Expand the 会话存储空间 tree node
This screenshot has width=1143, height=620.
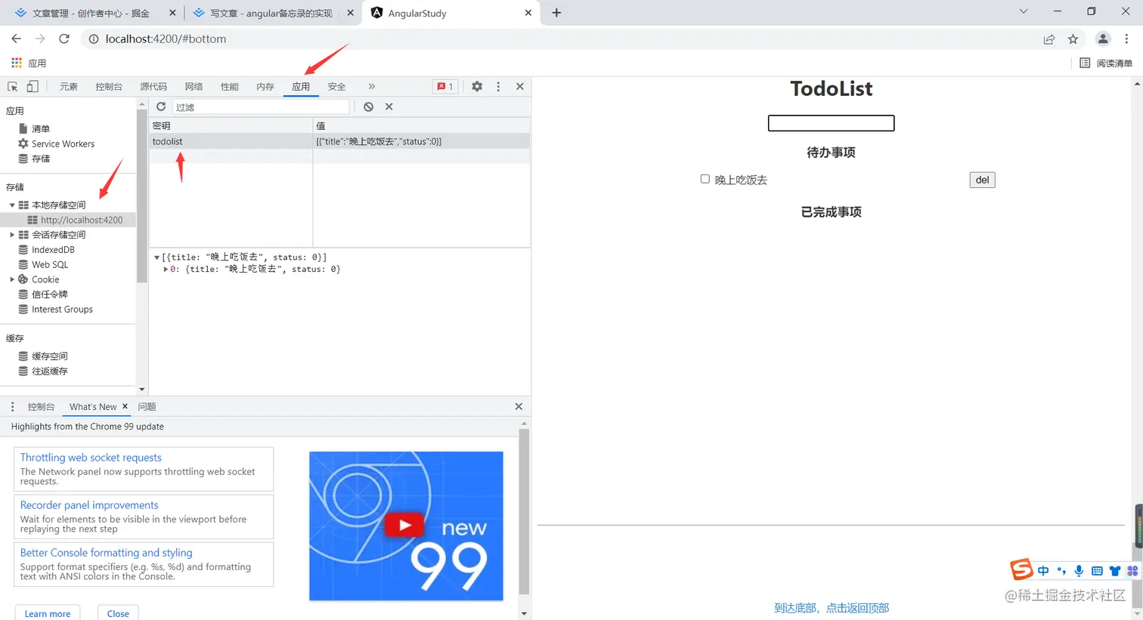point(12,235)
